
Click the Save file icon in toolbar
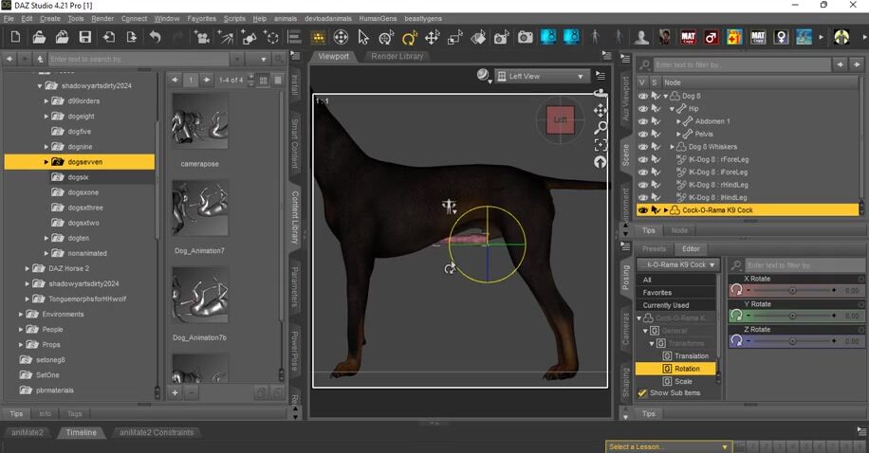pyautogui.click(x=85, y=38)
